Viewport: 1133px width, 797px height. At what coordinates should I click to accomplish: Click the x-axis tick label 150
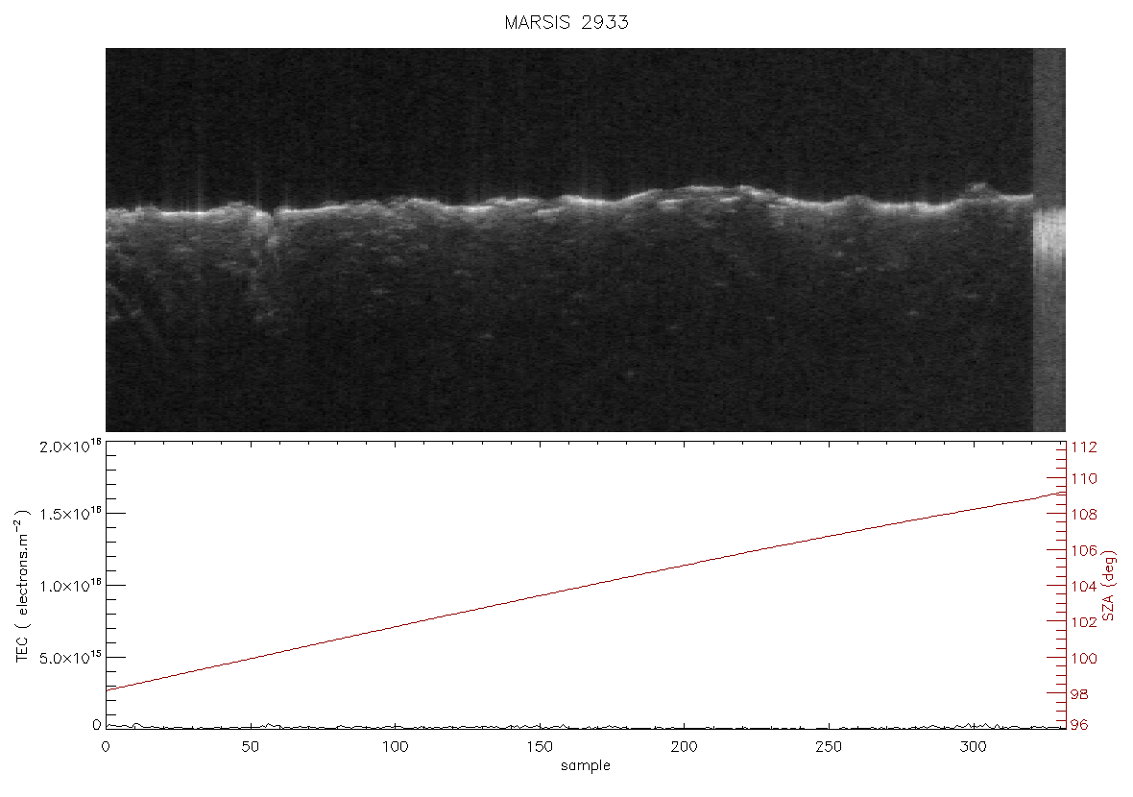click(539, 746)
